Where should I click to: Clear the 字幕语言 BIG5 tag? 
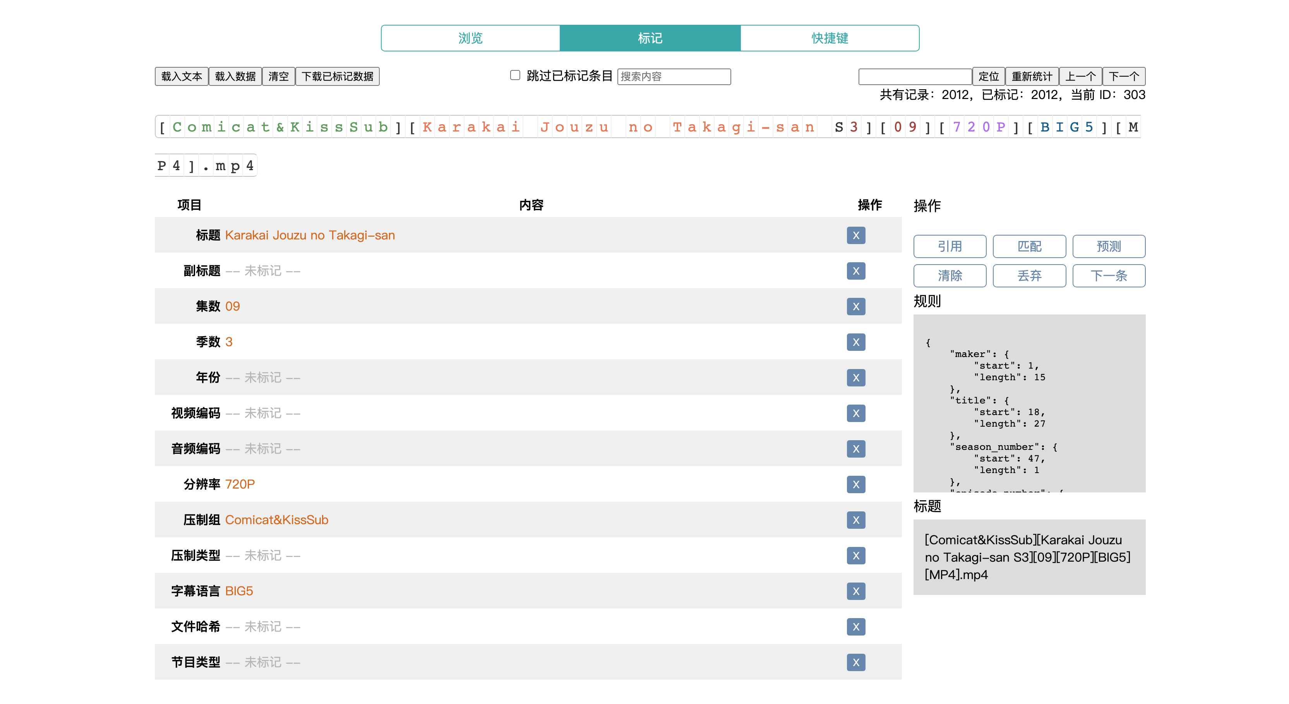(856, 591)
